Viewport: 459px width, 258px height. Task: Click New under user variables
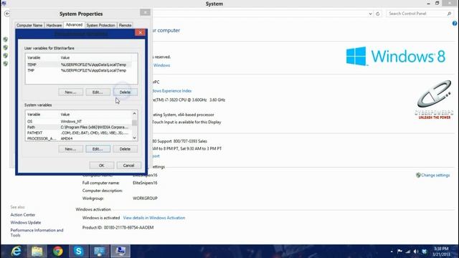(x=70, y=92)
